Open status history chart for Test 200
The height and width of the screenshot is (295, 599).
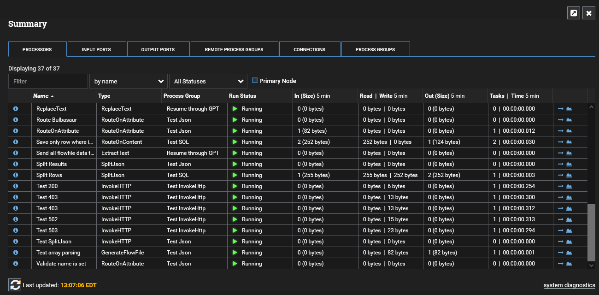[569, 186]
